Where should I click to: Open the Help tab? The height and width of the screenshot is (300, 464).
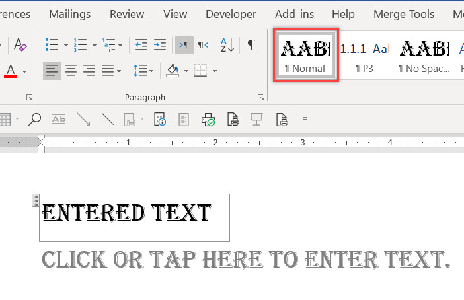coord(343,14)
